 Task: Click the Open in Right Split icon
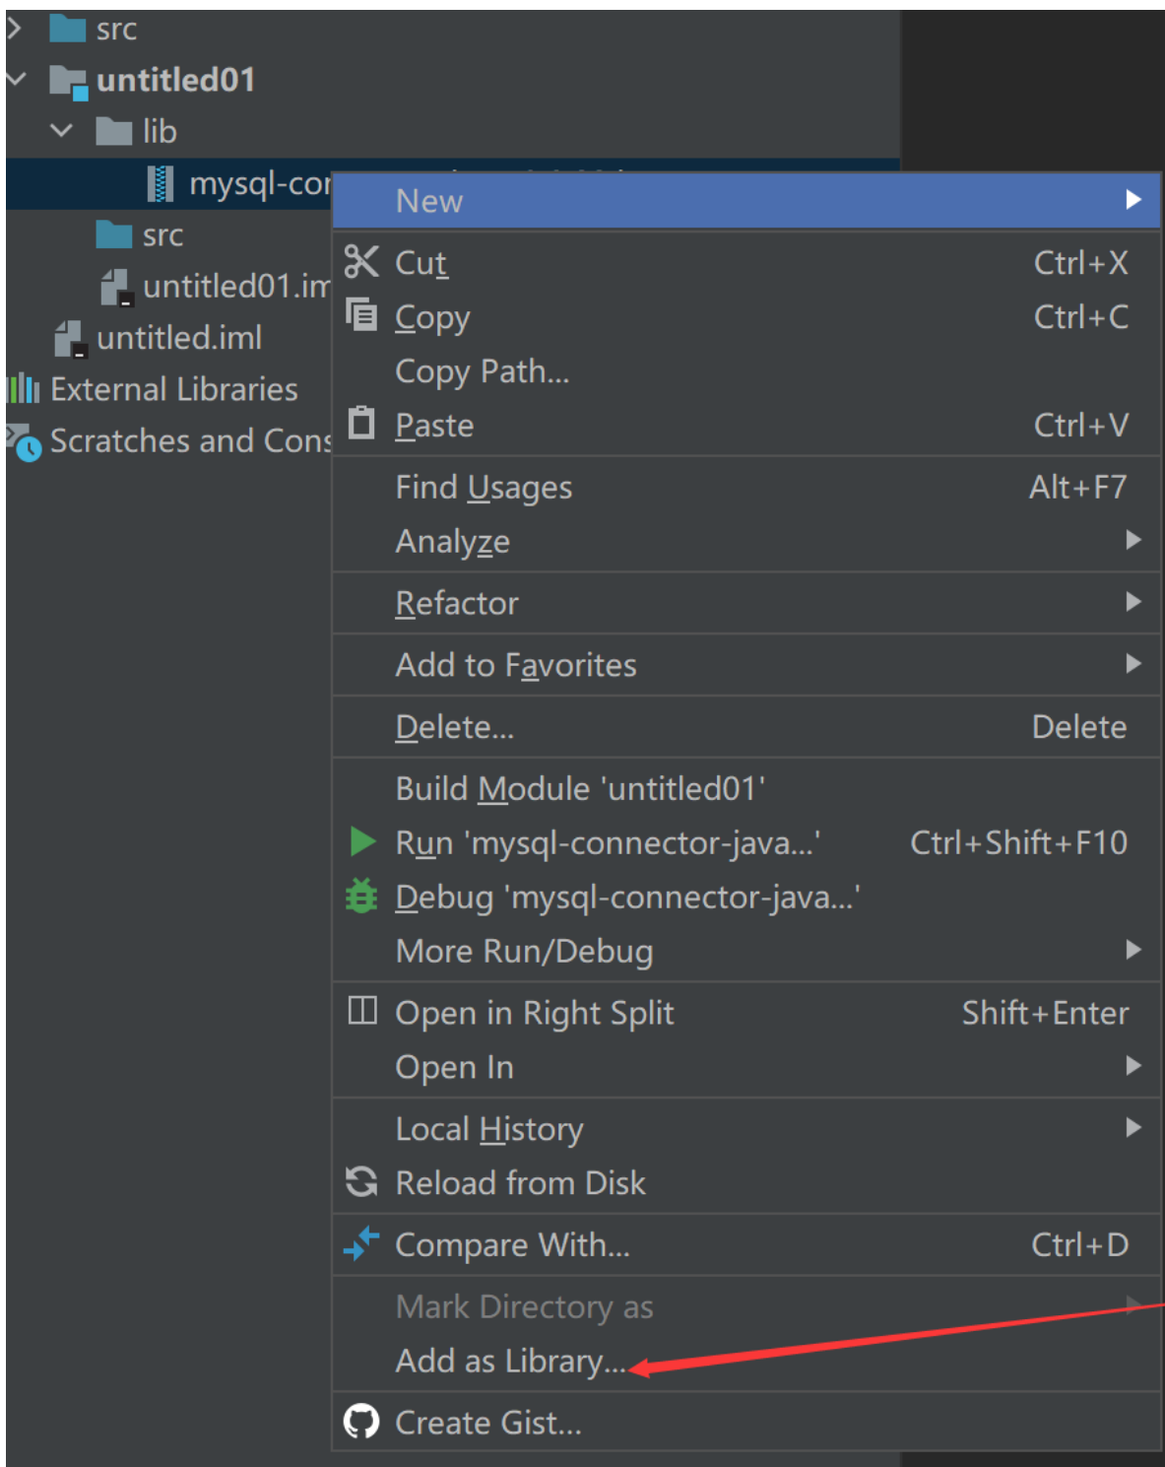coord(362,1011)
